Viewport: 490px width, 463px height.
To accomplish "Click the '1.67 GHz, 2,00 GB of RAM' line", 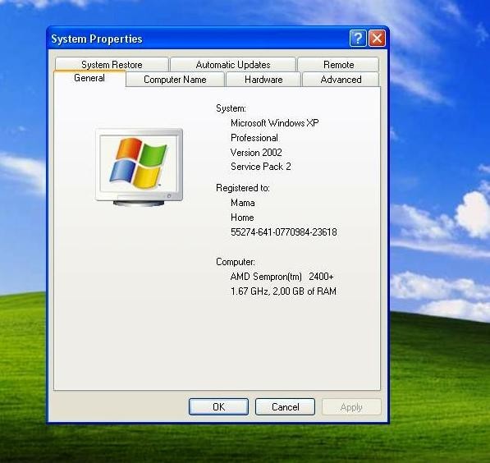I will [x=283, y=291].
